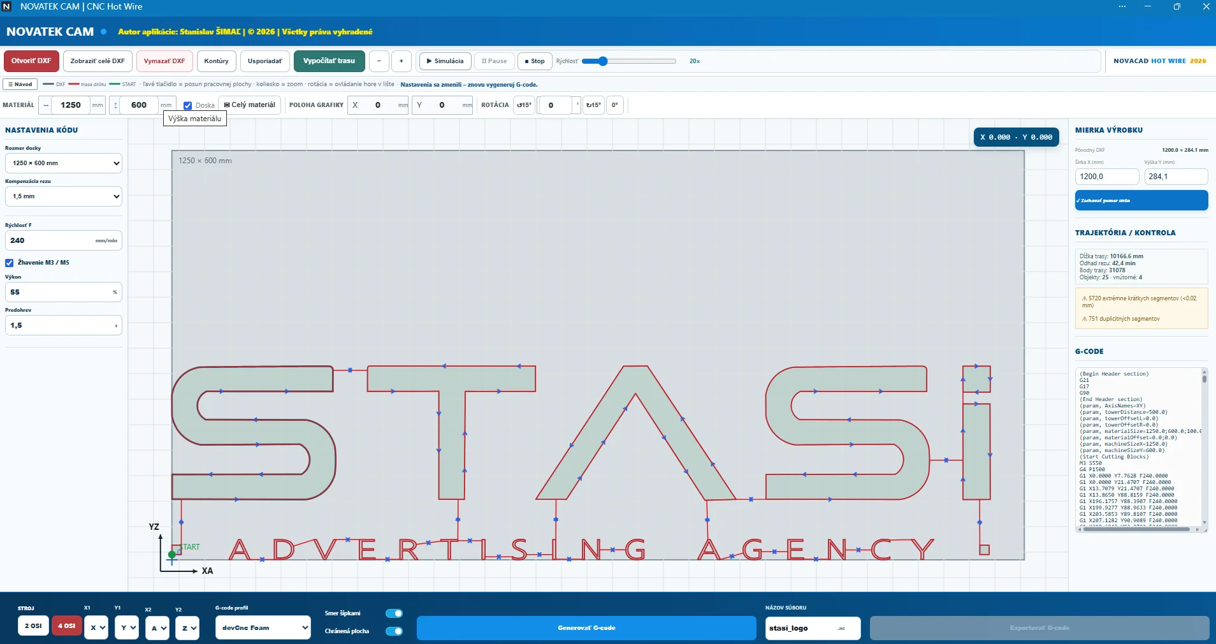This screenshot has width=1216, height=644.
Task: Pause the simulation
Action: (495, 61)
